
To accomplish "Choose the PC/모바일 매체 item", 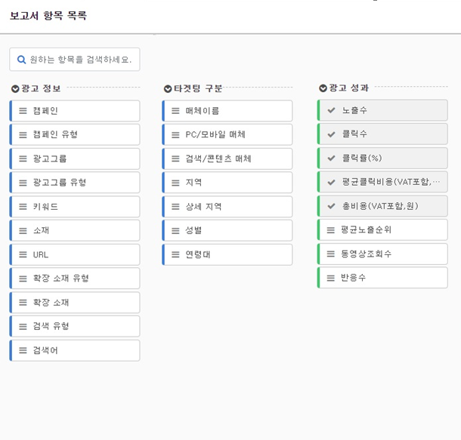I will [x=227, y=135].
